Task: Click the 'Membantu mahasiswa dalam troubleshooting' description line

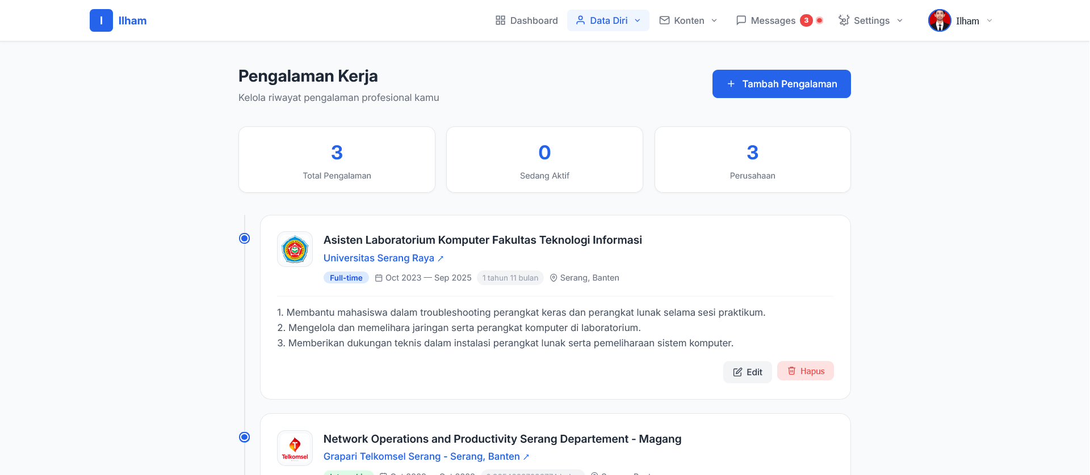Action: (x=521, y=312)
